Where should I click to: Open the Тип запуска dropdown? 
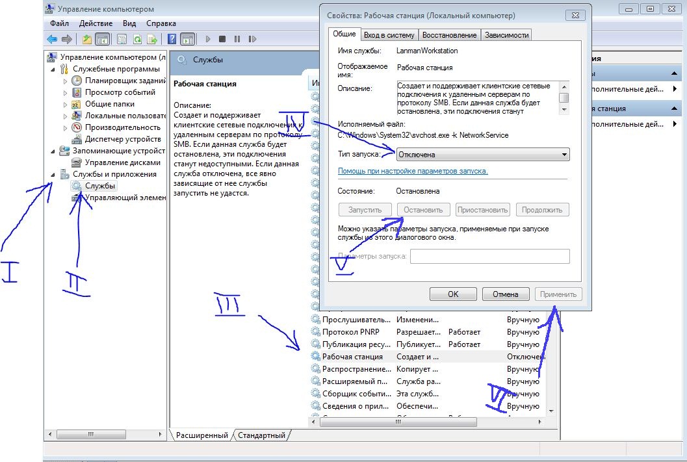pos(483,155)
